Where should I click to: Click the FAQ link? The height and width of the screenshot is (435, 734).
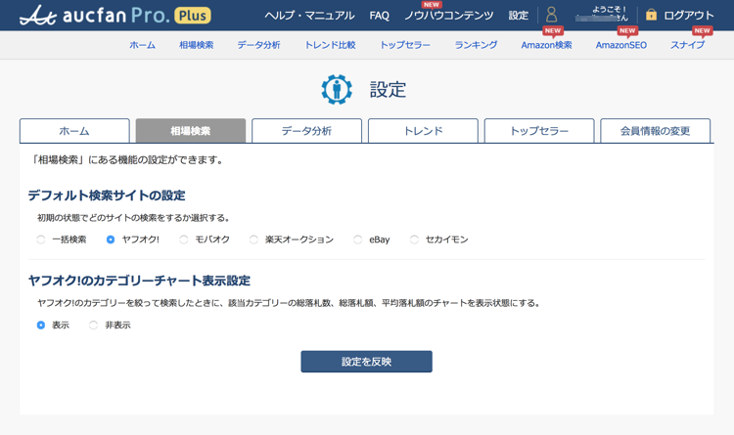click(x=379, y=16)
